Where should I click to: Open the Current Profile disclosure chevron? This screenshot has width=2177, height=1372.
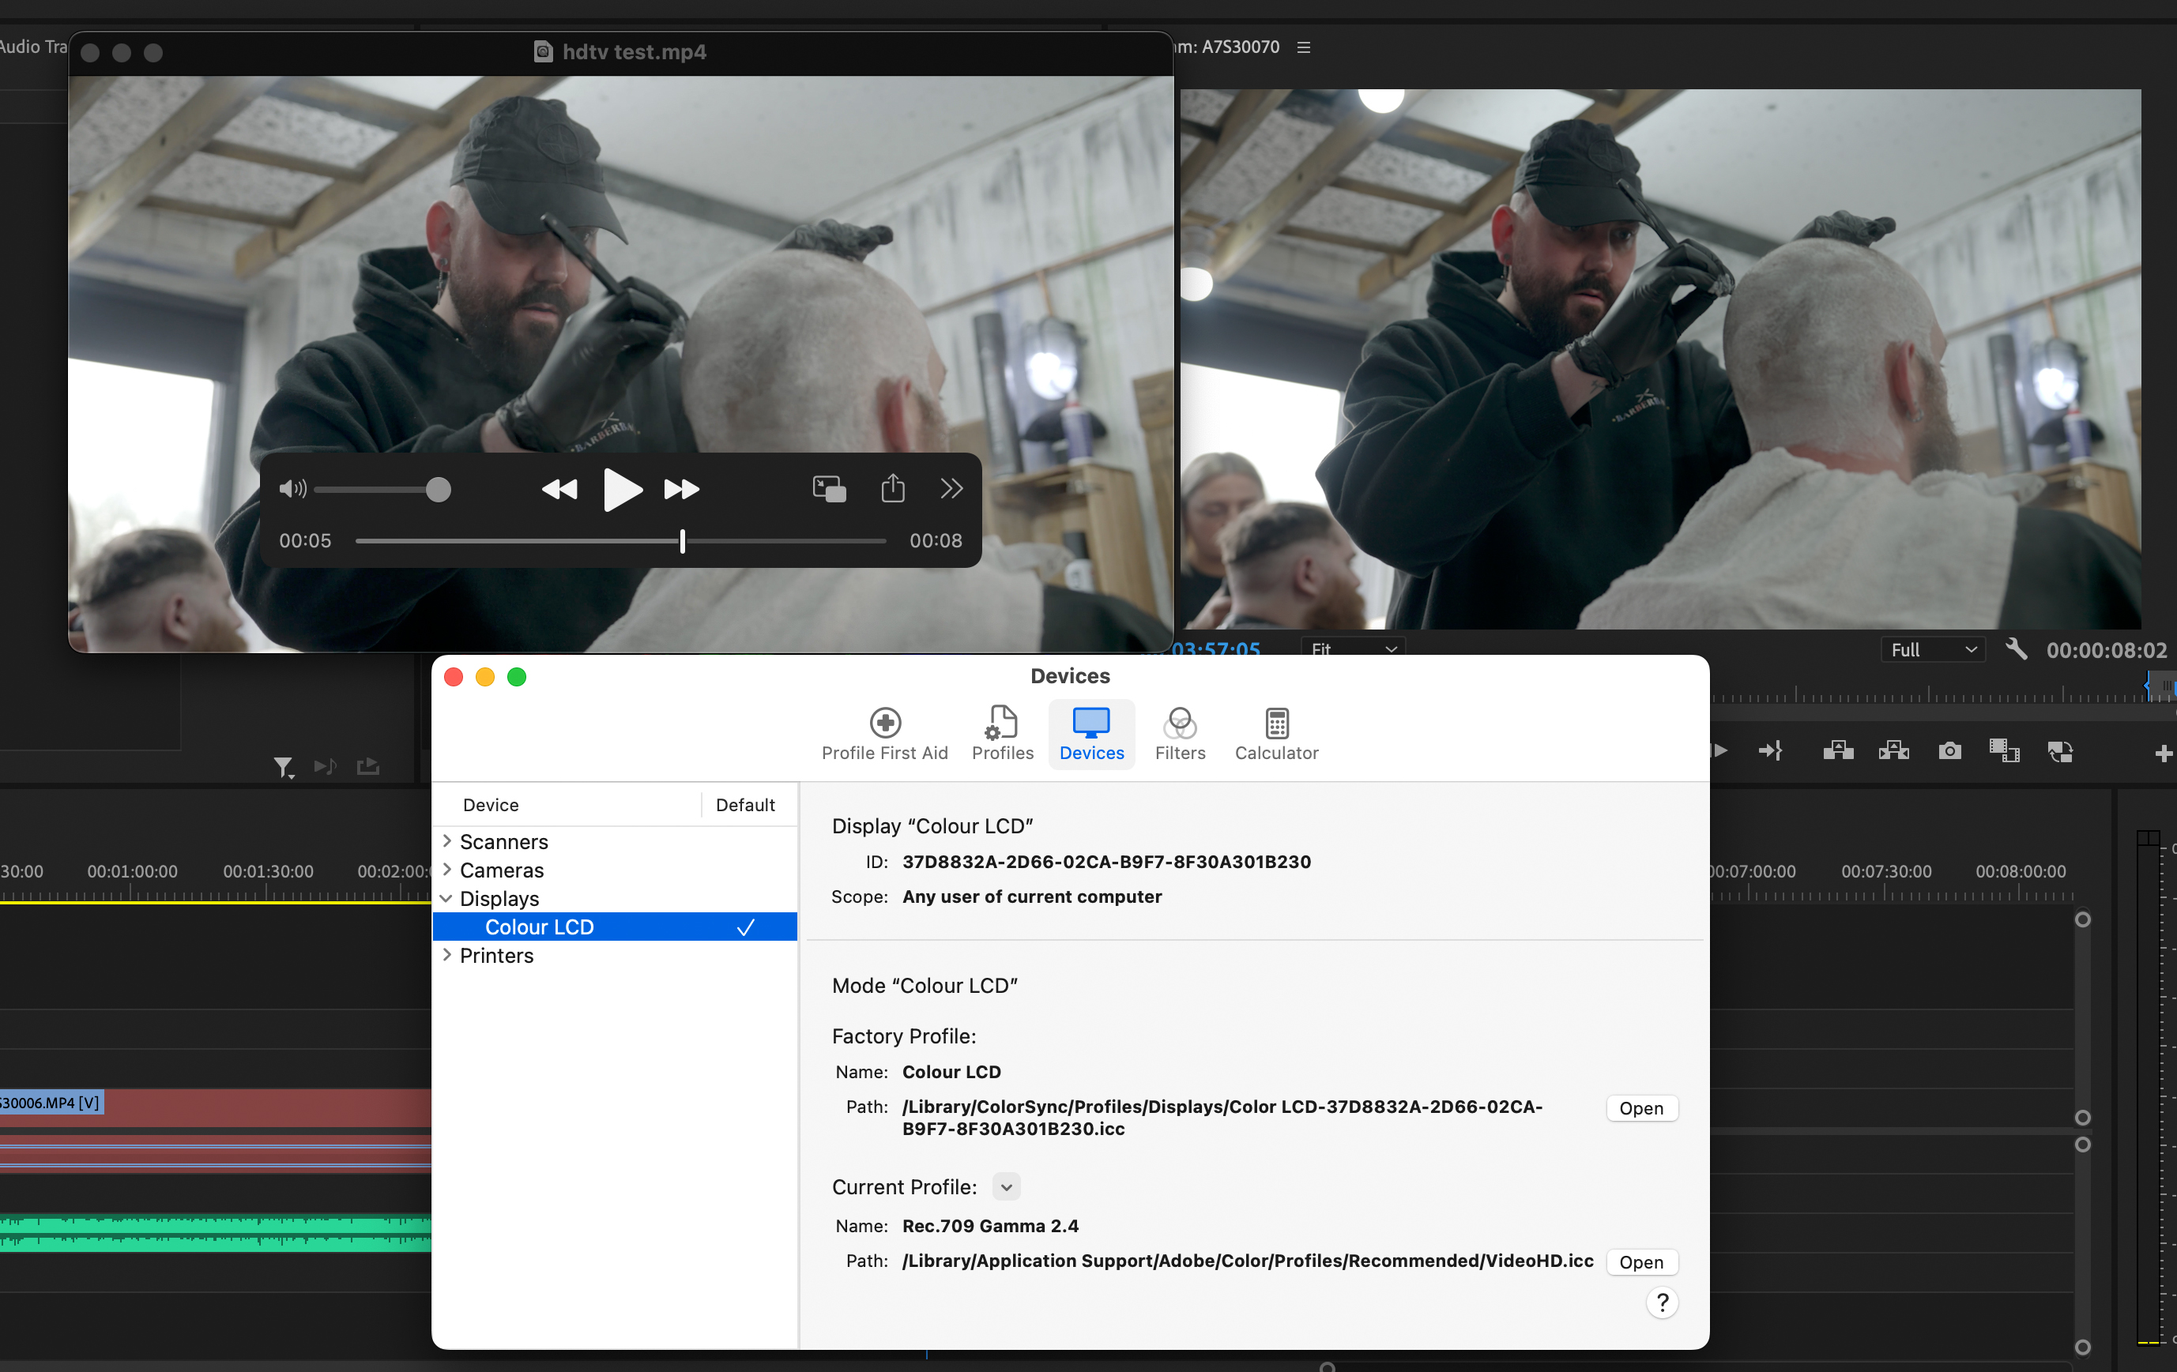(x=1005, y=1186)
